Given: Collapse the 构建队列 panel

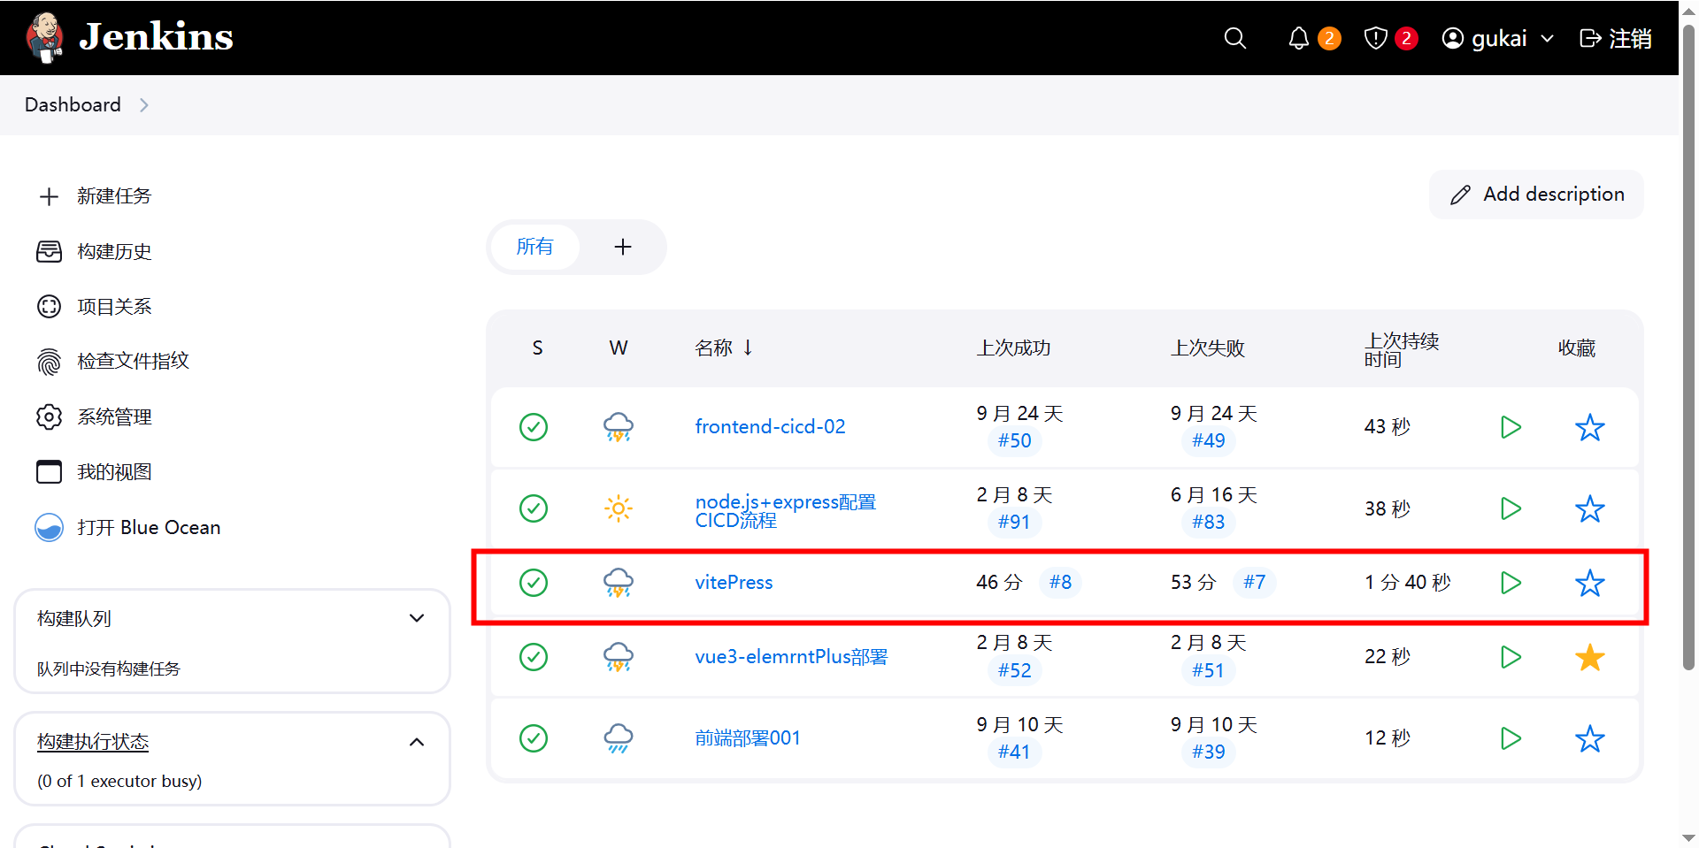Looking at the screenshot, I should pyautogui.click(x=417, y=618).
